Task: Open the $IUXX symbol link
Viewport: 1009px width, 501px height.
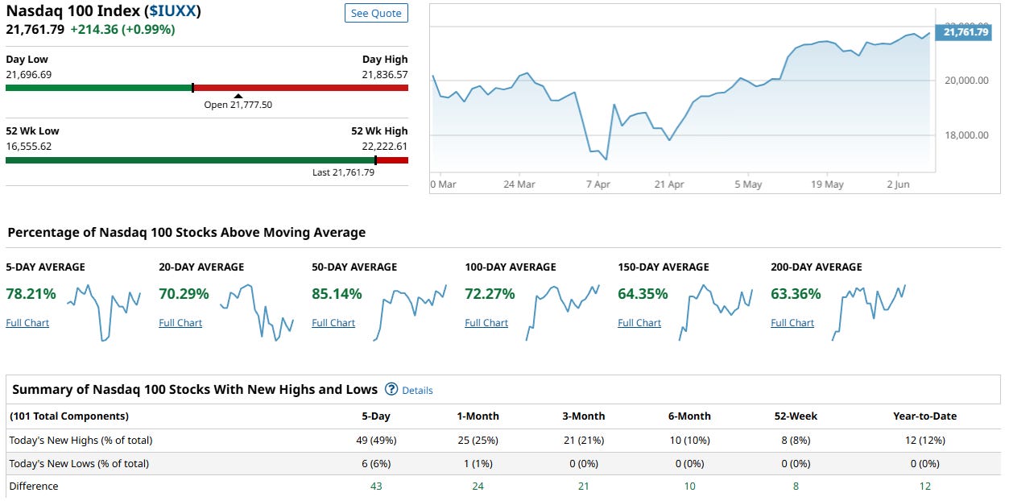Action: pyautogui.click(x=172, y=11)
